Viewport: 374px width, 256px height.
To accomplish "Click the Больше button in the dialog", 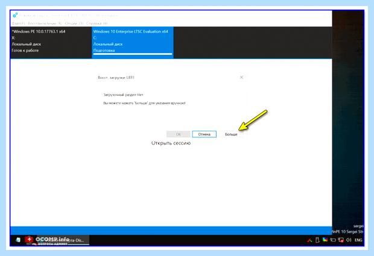I will pyautogui.click(x=231, y=134).
